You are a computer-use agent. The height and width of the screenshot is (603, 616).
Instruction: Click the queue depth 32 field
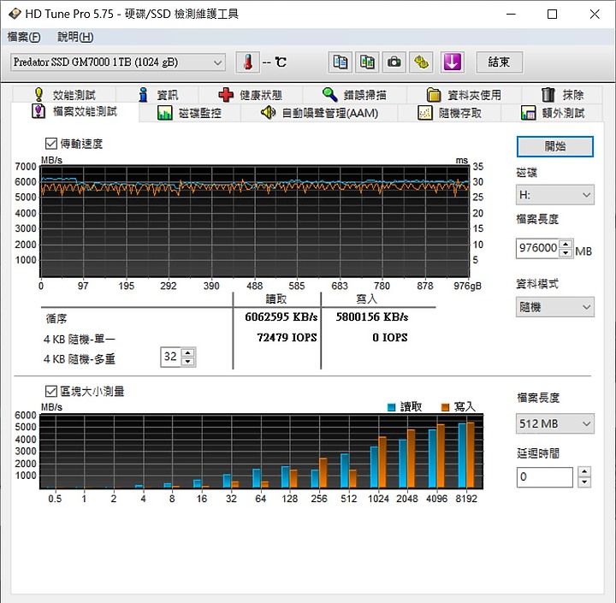[x=170, y=357]
